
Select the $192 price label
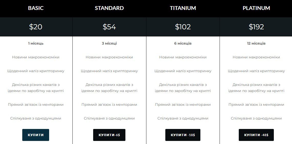256,27
